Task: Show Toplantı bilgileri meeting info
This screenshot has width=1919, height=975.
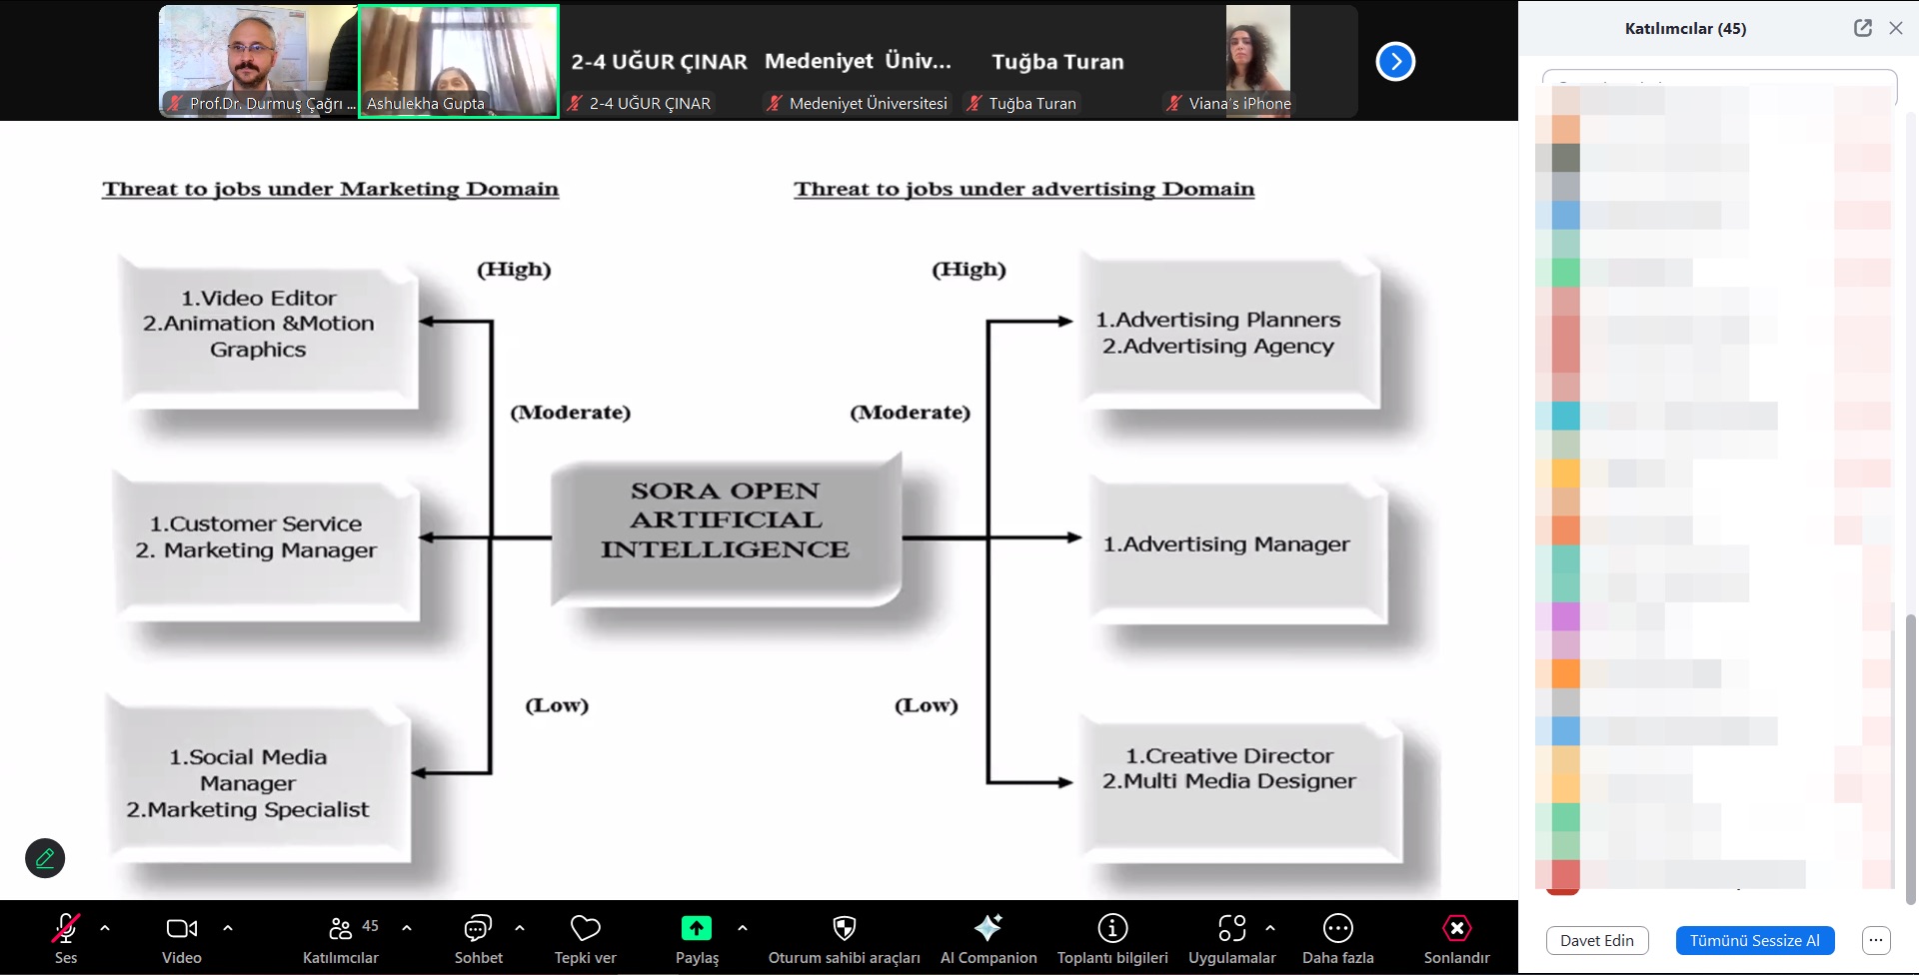Action: (x=1112, y=939)
